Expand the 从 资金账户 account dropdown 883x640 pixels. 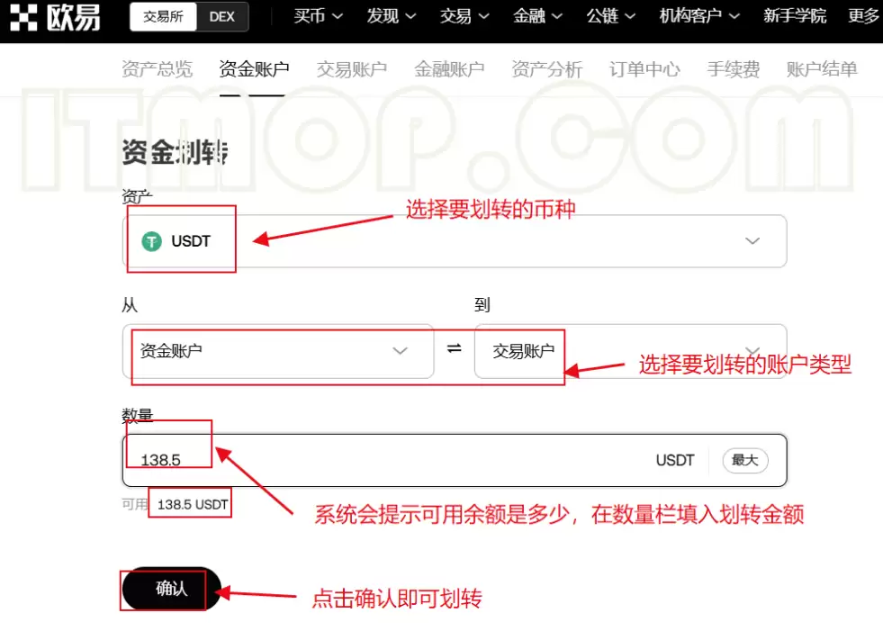[400, 352]
